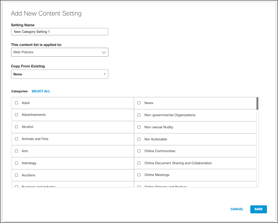Check the Online Meetings checkbox

tap(139, 175)
